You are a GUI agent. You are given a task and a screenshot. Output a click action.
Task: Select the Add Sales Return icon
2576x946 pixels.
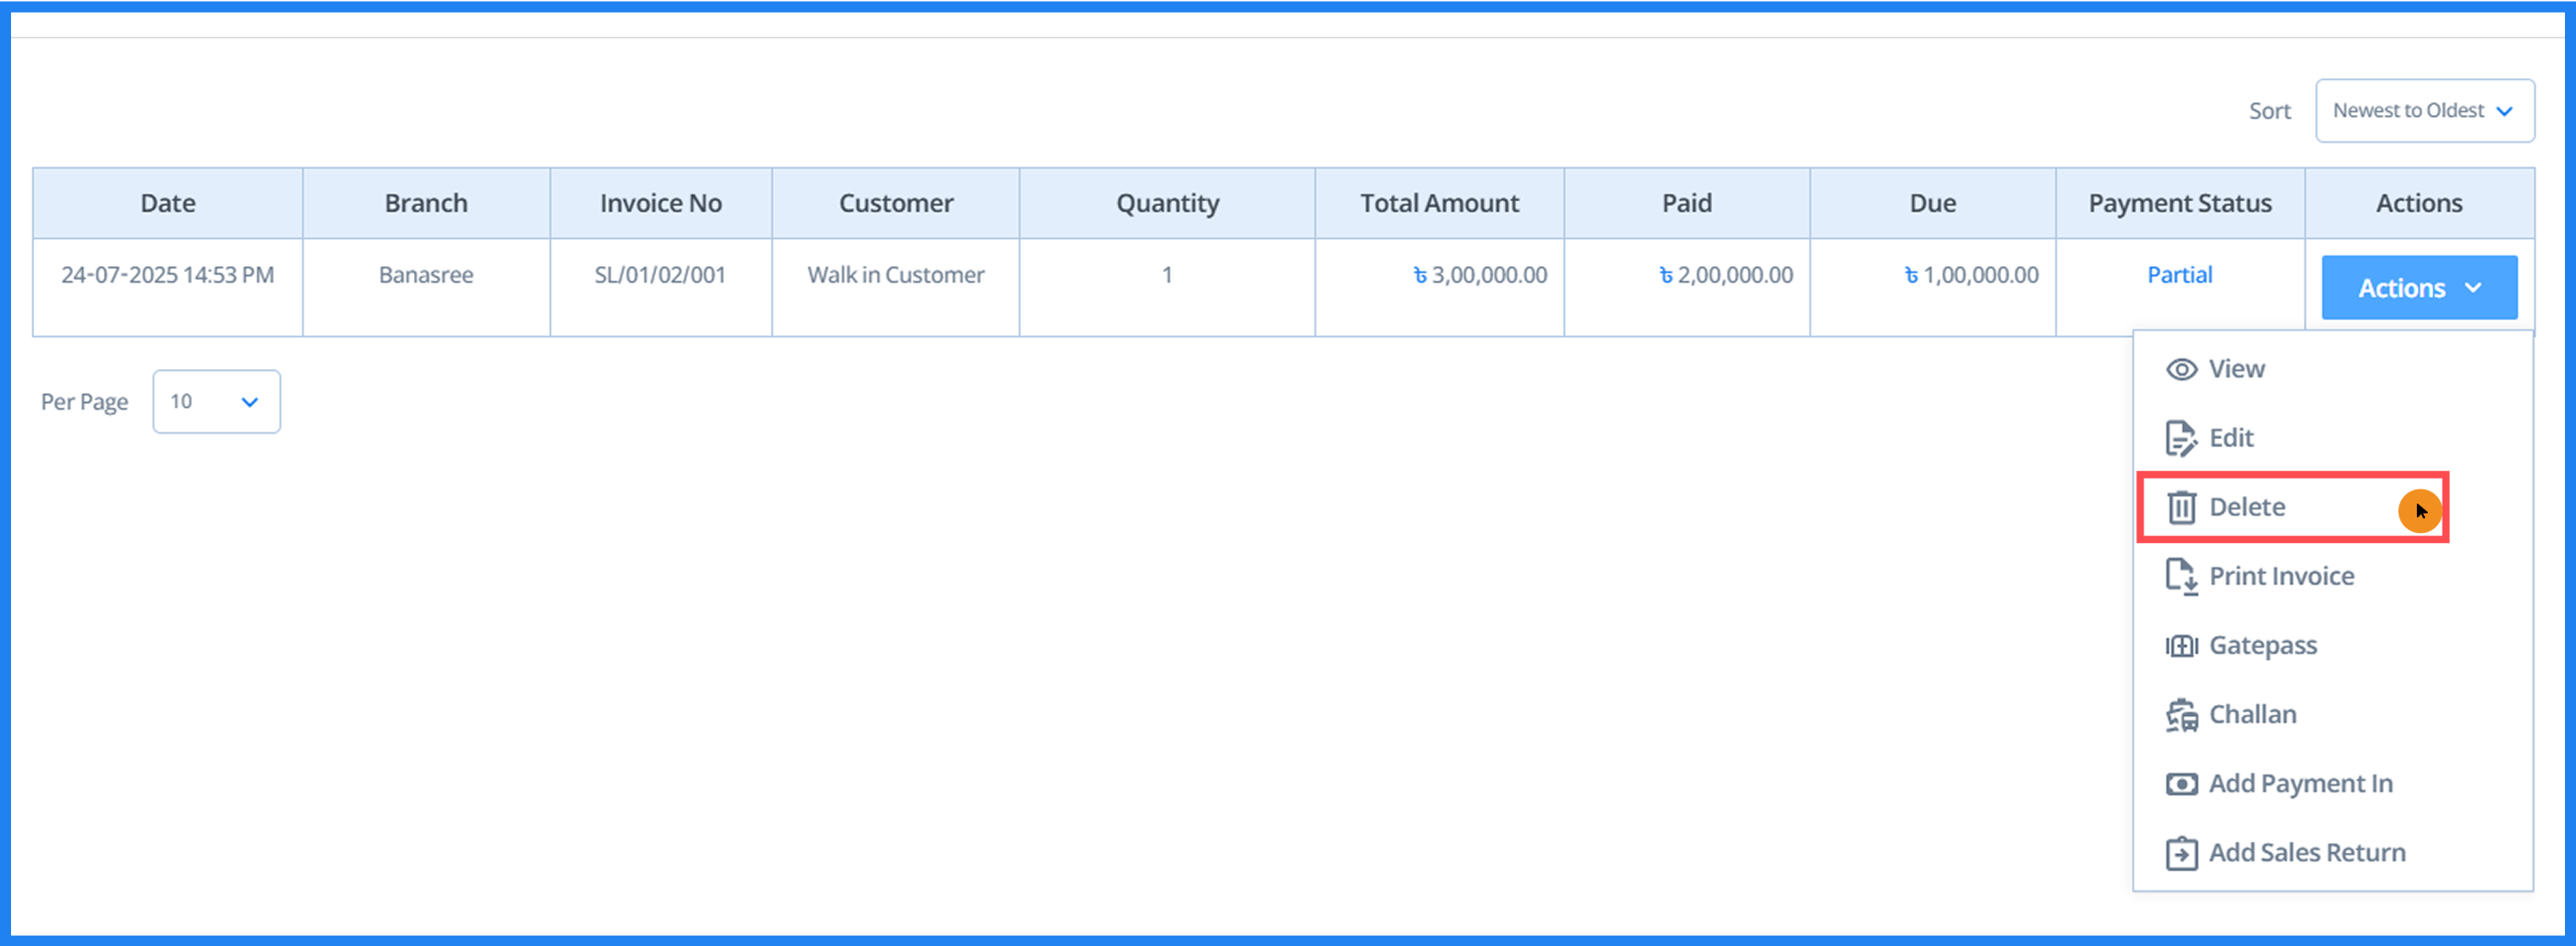click(2181, 852)
